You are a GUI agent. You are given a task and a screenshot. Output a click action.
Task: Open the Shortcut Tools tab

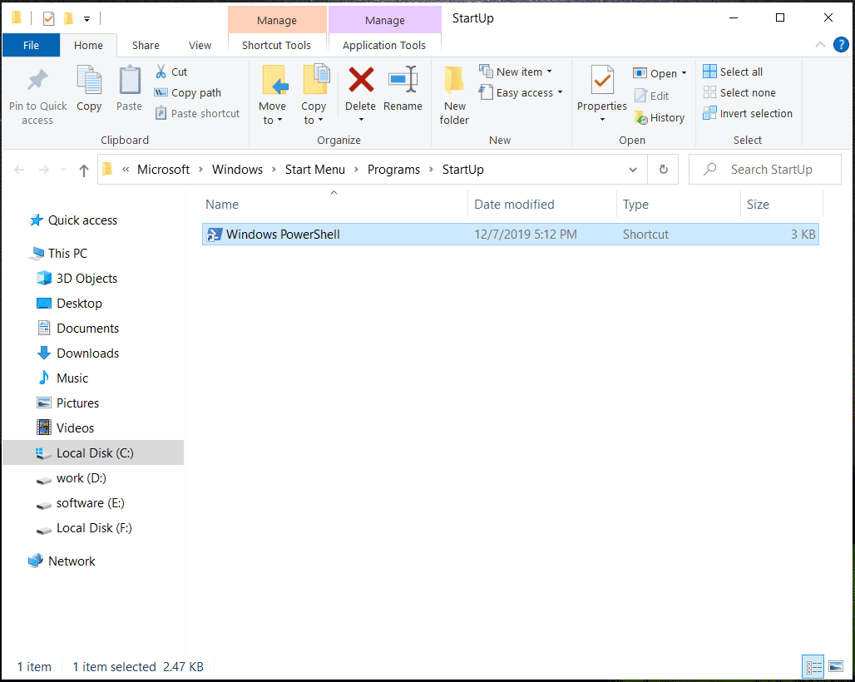[x=276, y=45]
